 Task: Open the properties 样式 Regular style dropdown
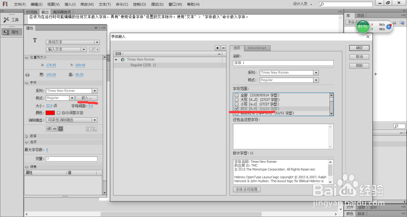click(x=72, y=98)
